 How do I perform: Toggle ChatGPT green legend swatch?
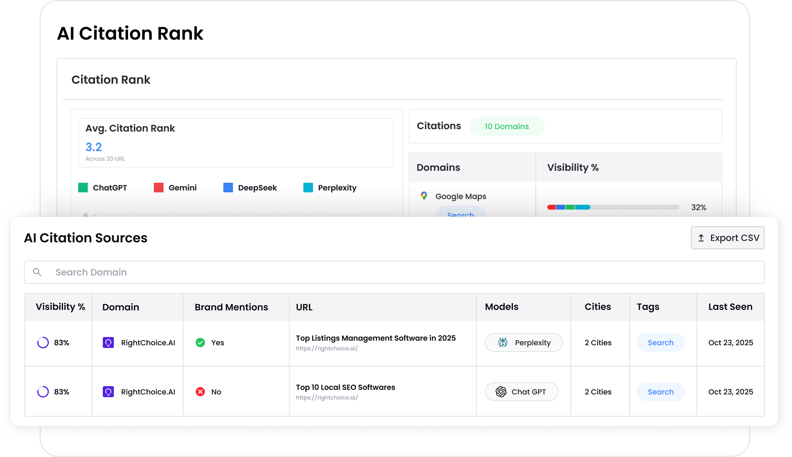(x=83, y=188)
